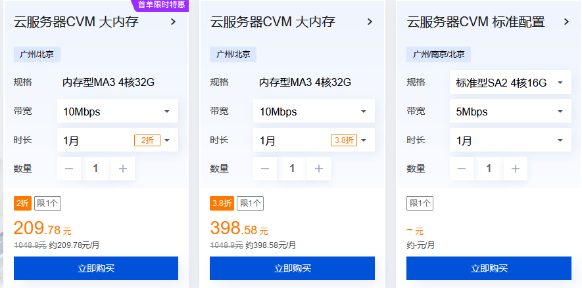Image resolution: width=582 pixels, height=288 pixels.
Task: Click the 广州/北京 region tag on the 3.8折 card
Action: point(233,54)
